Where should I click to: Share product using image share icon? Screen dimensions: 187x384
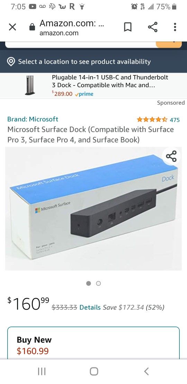point(171,156)
